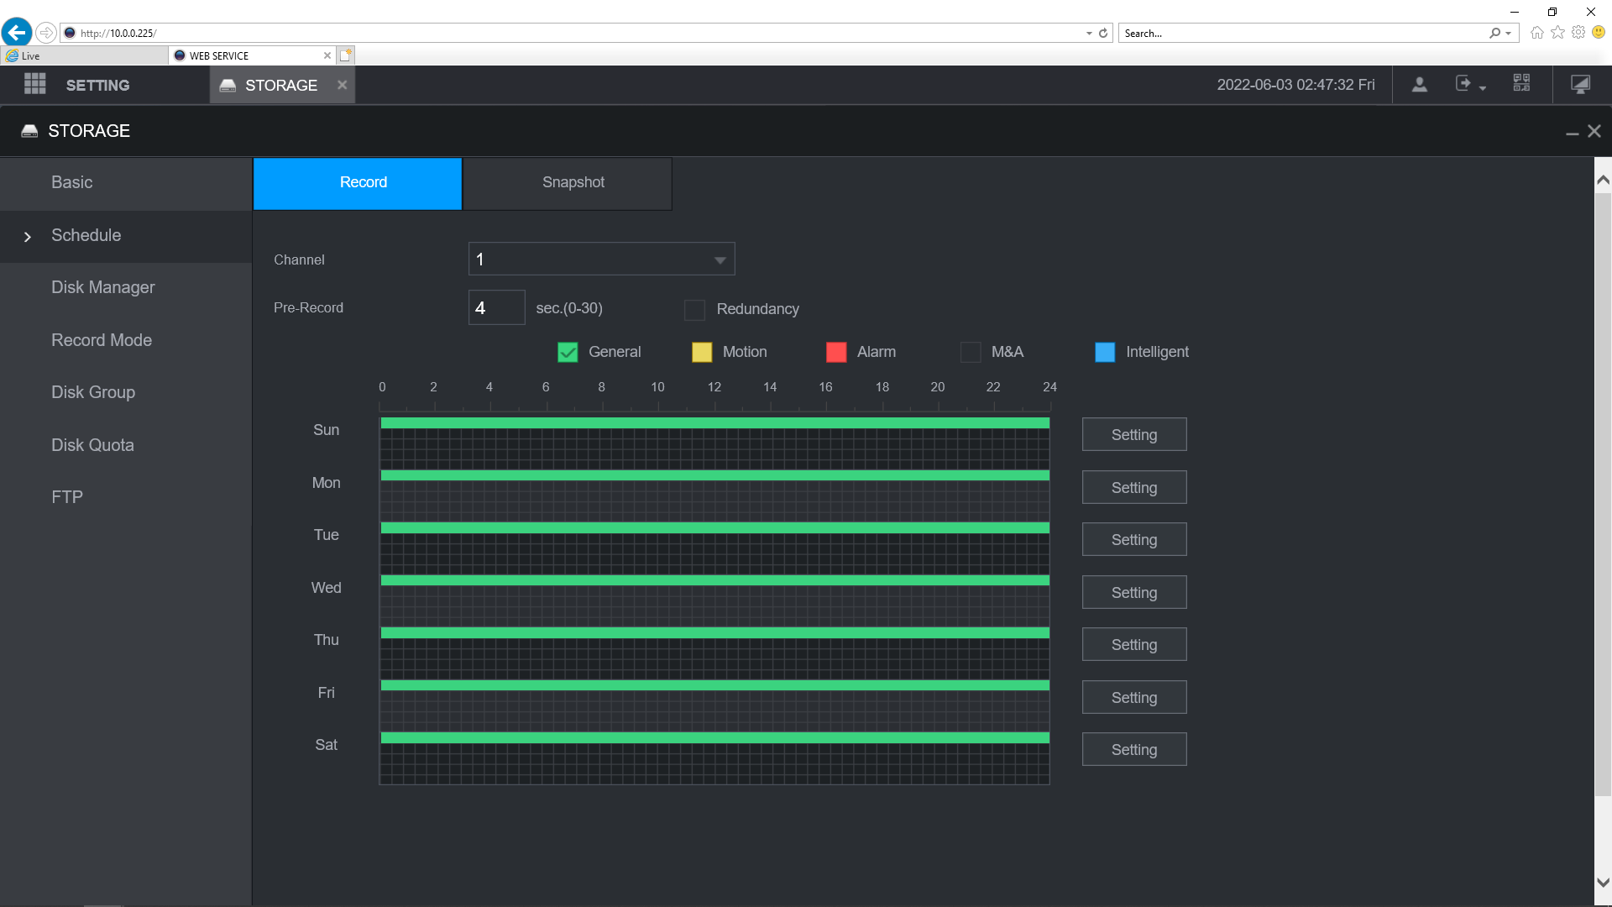
Task: Open the Channel dropdown
Action: coord(601,260)
